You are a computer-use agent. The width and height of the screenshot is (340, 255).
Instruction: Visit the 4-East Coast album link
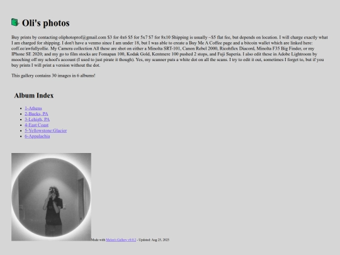(37, 125)
